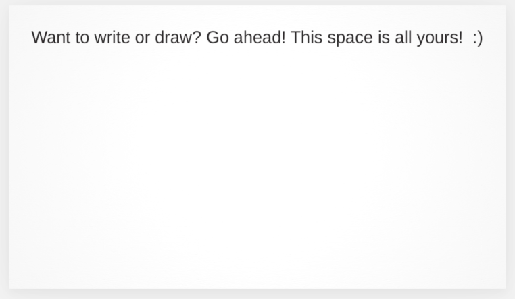Image resolution: width=515 pixels, height=299 pixels.
Task: Click the word "Want" in the heading
Action: point(51,37)
